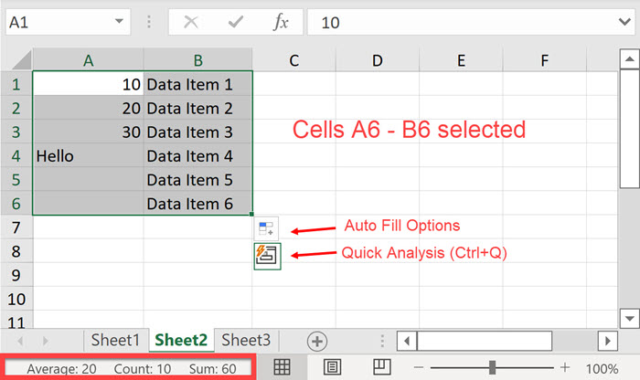Click zoom out minus icon
640x380 pixels.
[x=419, y=368]
